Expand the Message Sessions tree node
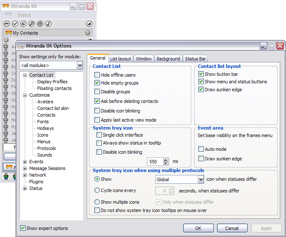286x237 pixels. pos(25,169)
